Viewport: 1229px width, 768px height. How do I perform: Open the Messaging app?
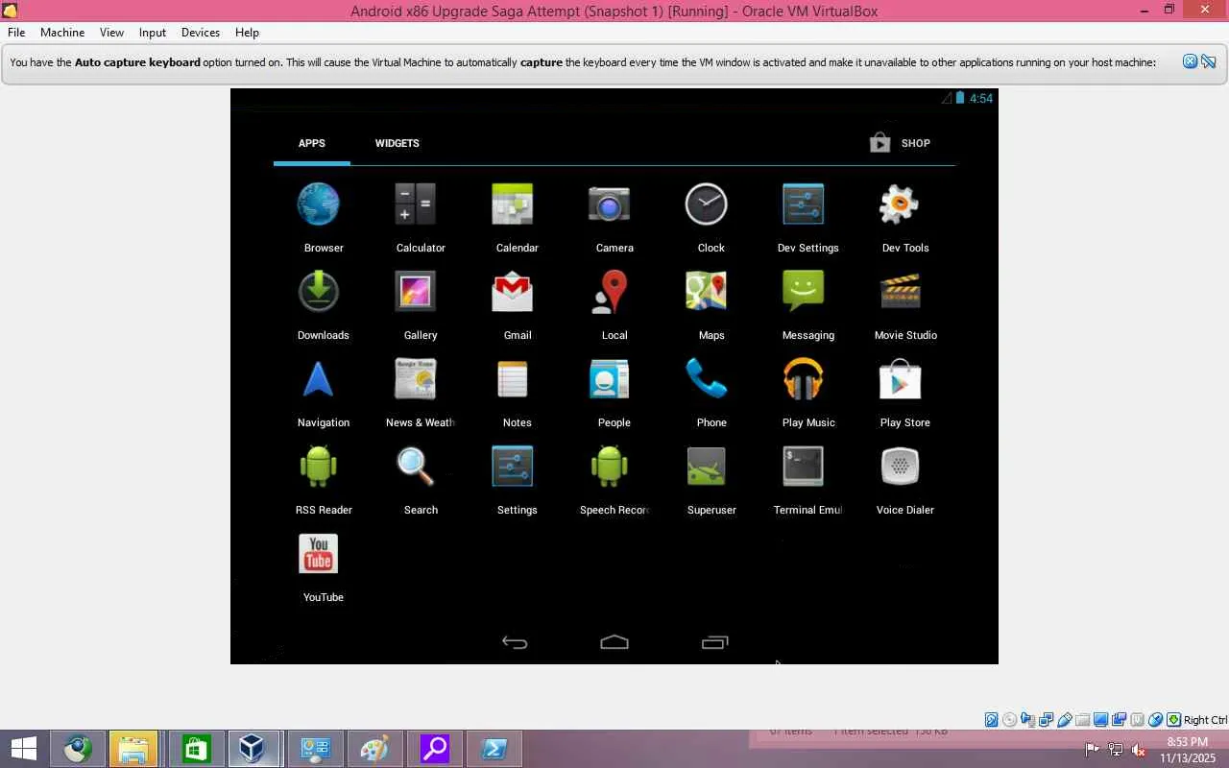pos(804,292)
